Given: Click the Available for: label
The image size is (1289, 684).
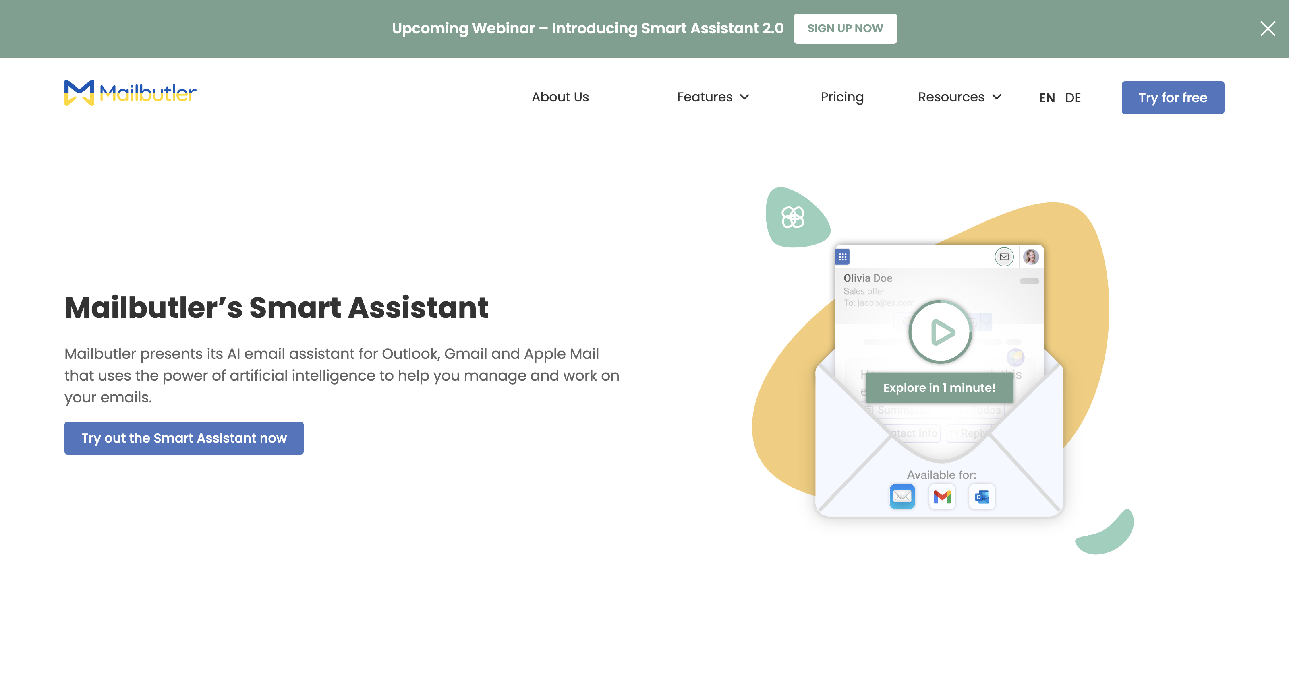Looking at the screenshot, I should point(942,474).
